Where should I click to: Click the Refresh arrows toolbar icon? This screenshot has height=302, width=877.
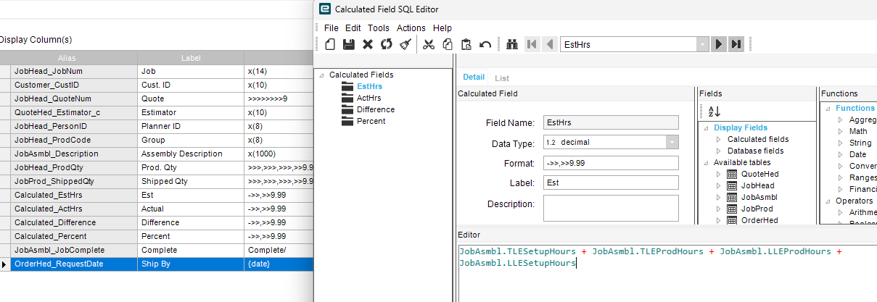coord(386,44)
